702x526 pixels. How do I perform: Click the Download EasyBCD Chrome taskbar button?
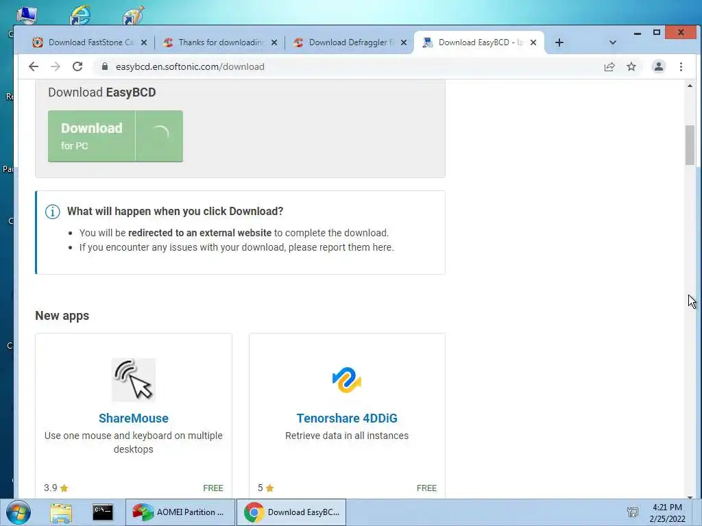[291, 512]
